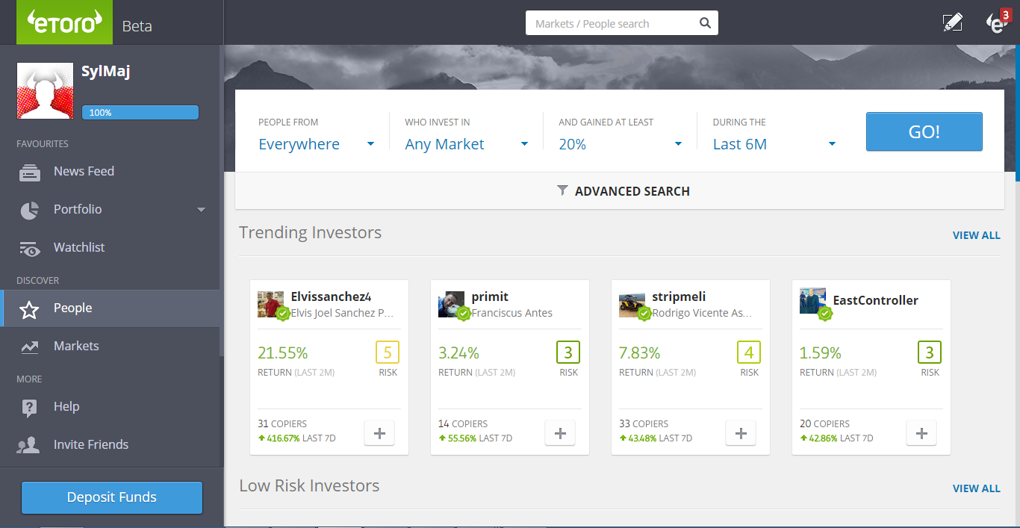Add Elvissanchez4 with plus button
1020x528 pixels.
click(x=379, y=433)
